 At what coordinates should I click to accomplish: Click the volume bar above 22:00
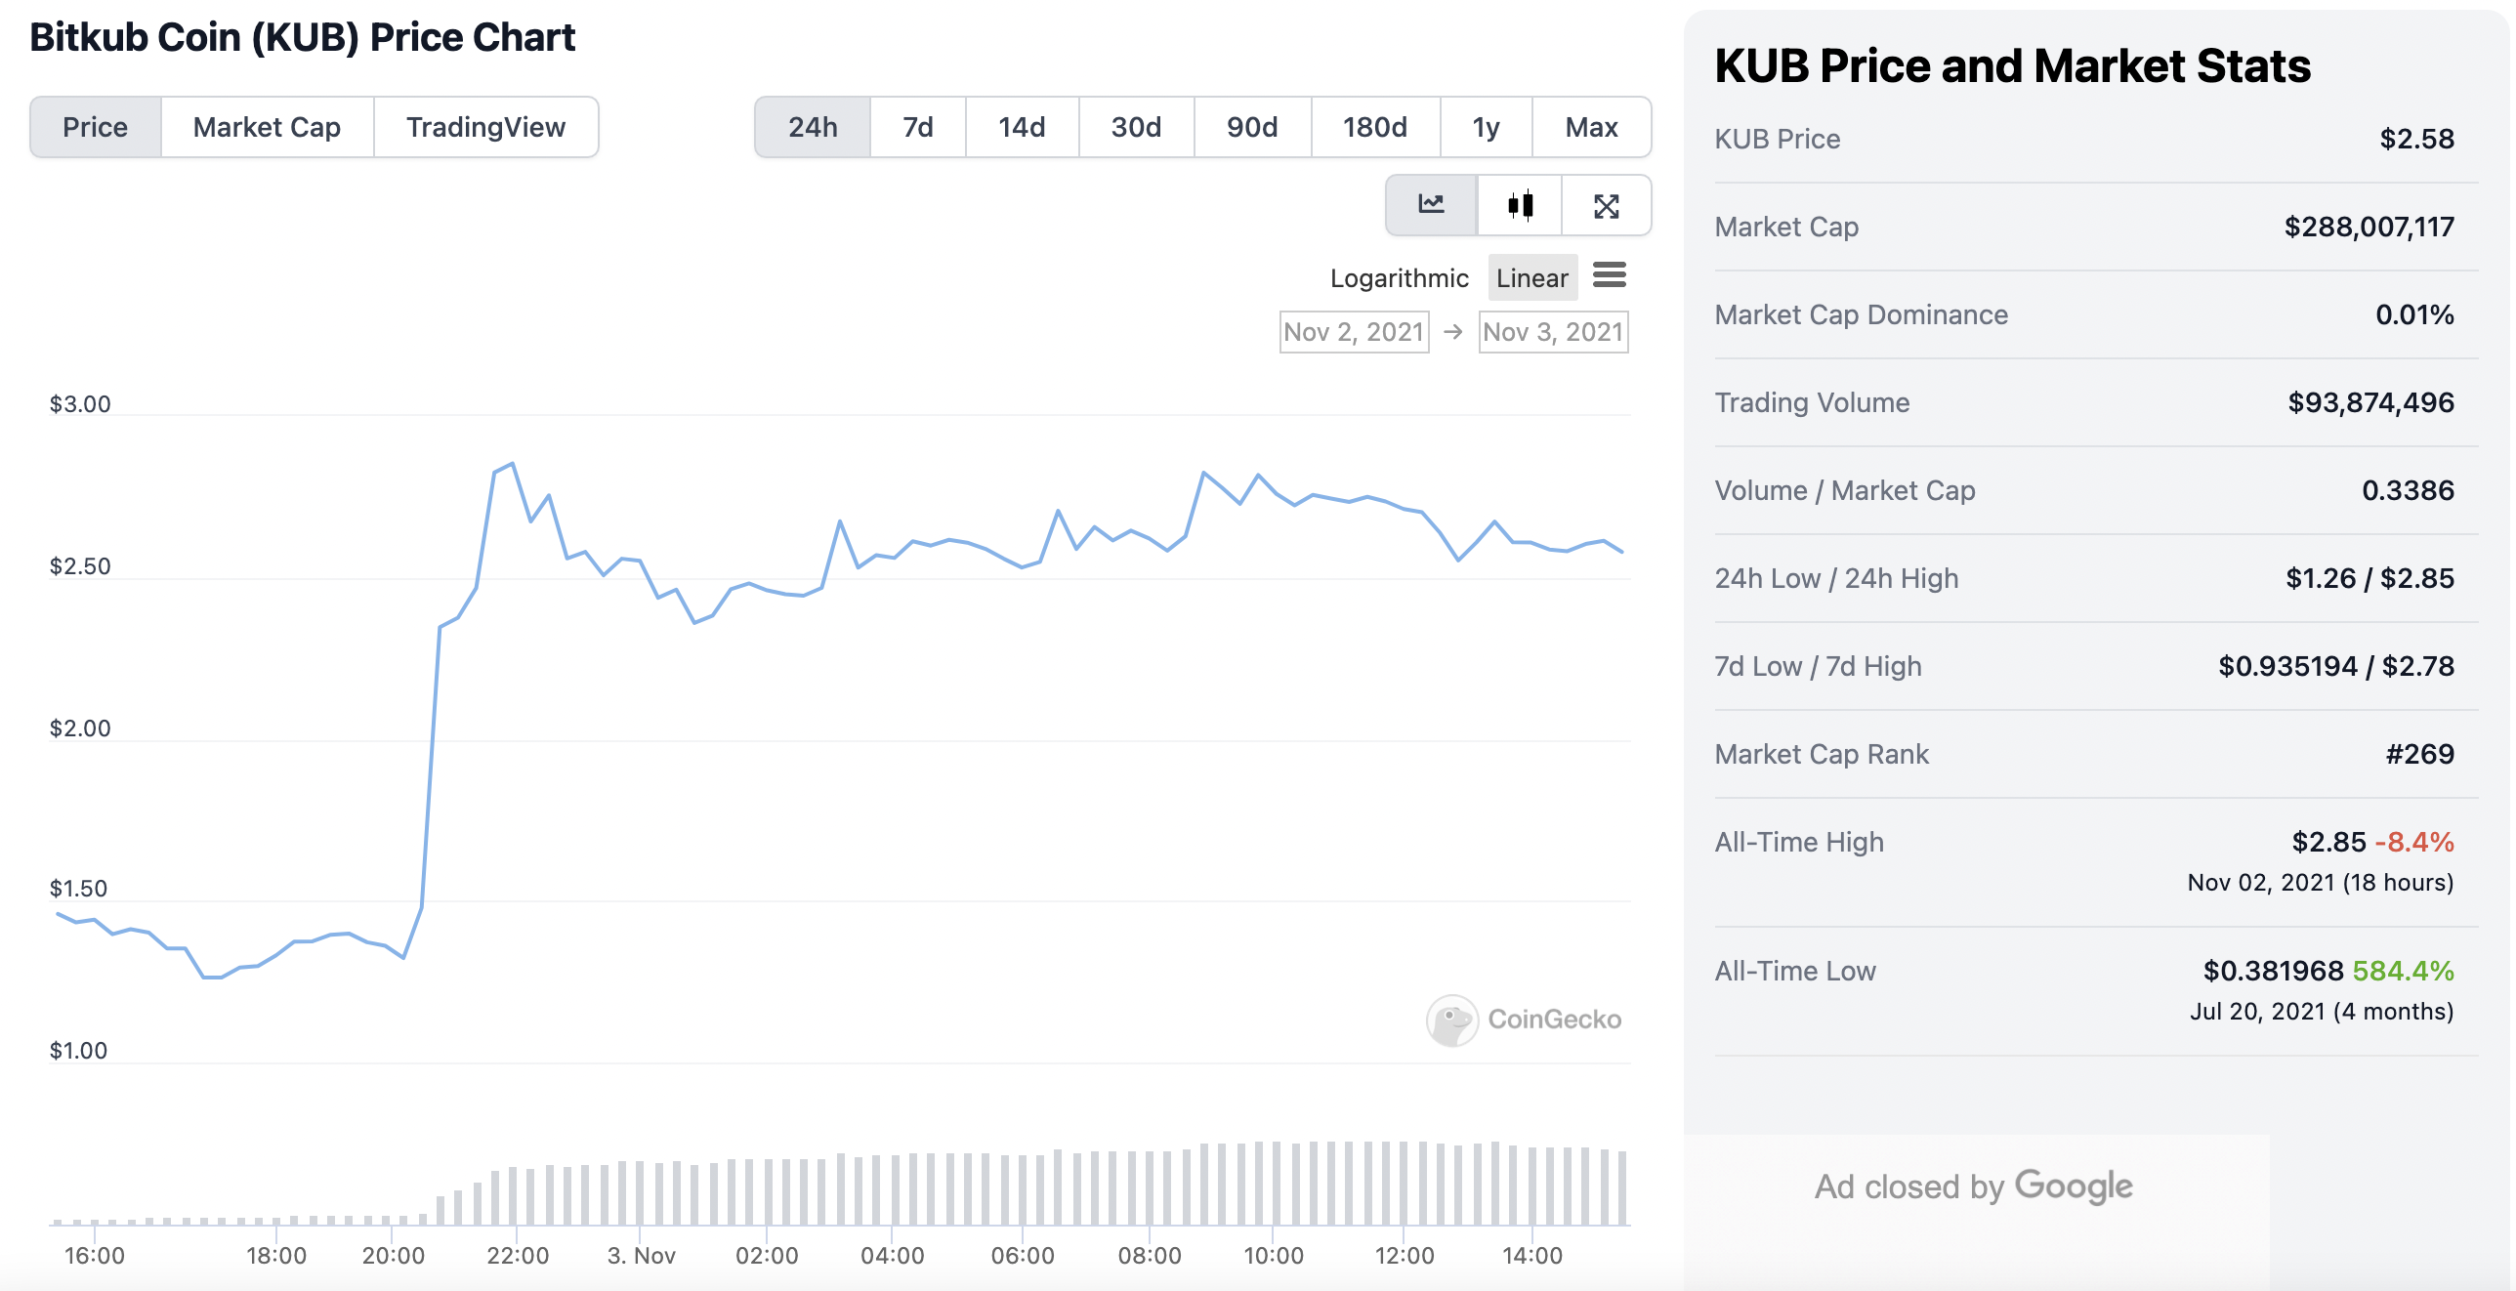coord(514,1195)
